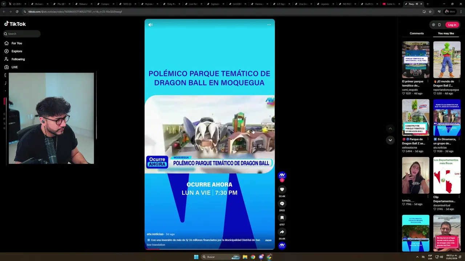Image resolution: width=465 pixels, height=261 pixels.
Task: Click reportandomoquegua author name
Action: click(x=446, y=90)
